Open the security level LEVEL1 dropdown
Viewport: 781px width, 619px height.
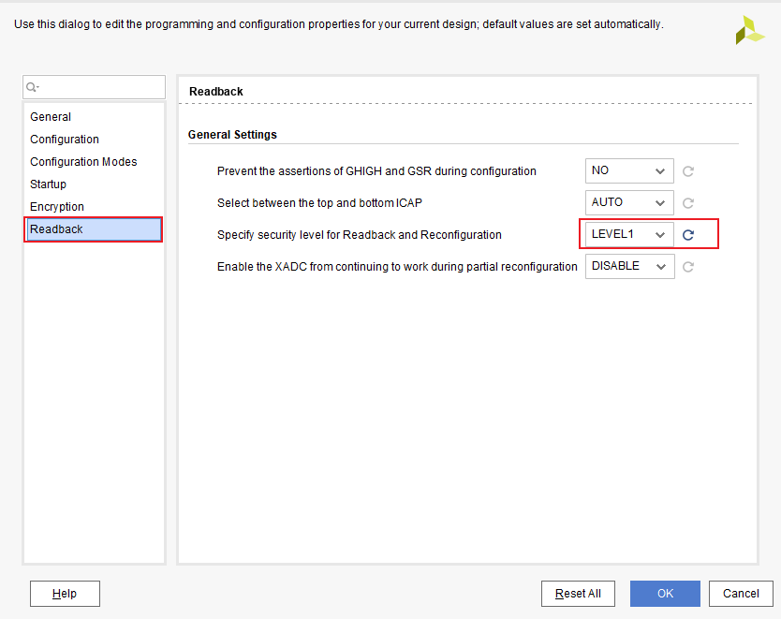click(629, 234)
